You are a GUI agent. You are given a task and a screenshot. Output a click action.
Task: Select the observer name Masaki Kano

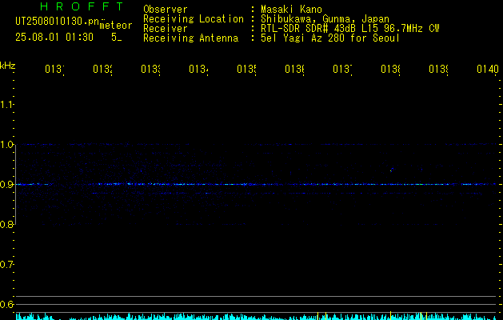click(291, 10)
